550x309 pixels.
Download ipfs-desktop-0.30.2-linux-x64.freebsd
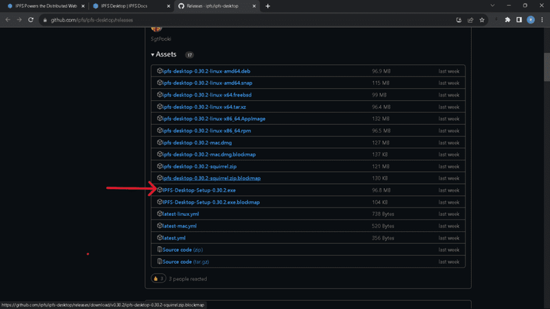207,95
